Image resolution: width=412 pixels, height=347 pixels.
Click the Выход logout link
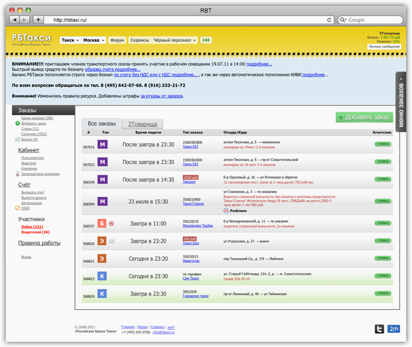pyautogui.click(x=26, y=257)
